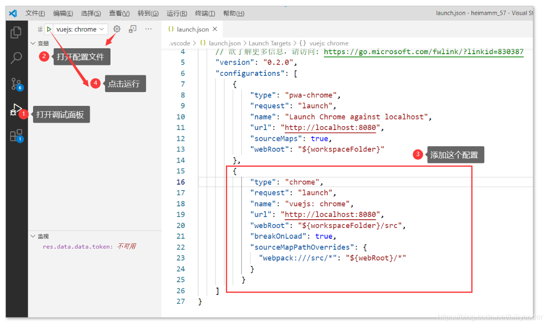Click the Launch Targets breadcrumb segment
This screenshot has width=548, height=326.
tap(269, 43)
